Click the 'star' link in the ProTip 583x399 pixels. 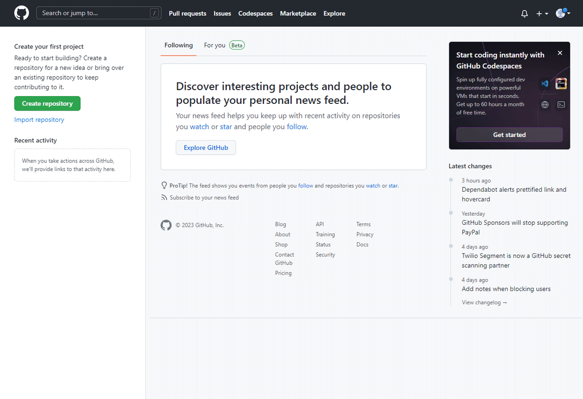click(393, 185)
